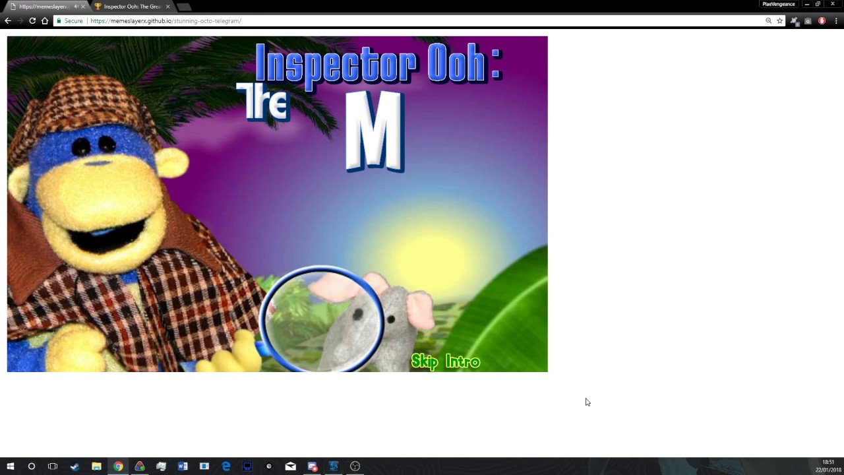The height and width of the screenshot is (475, 844).
Task: Minimize the Chrome window
Action: [806, 4]
